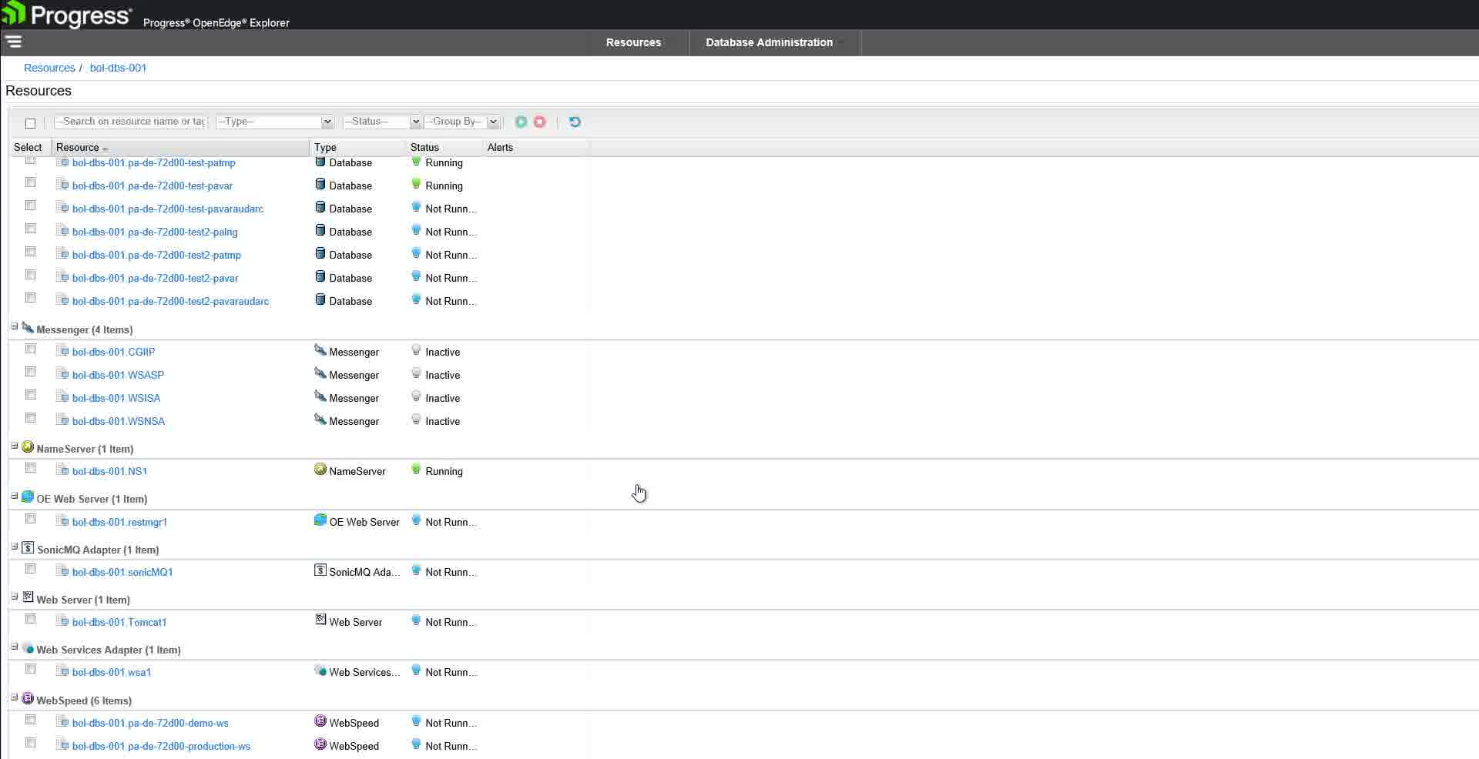Click Database type icon in test-pavar row
This screenshot has width=1479, height=759.
(x=320, y=184)
